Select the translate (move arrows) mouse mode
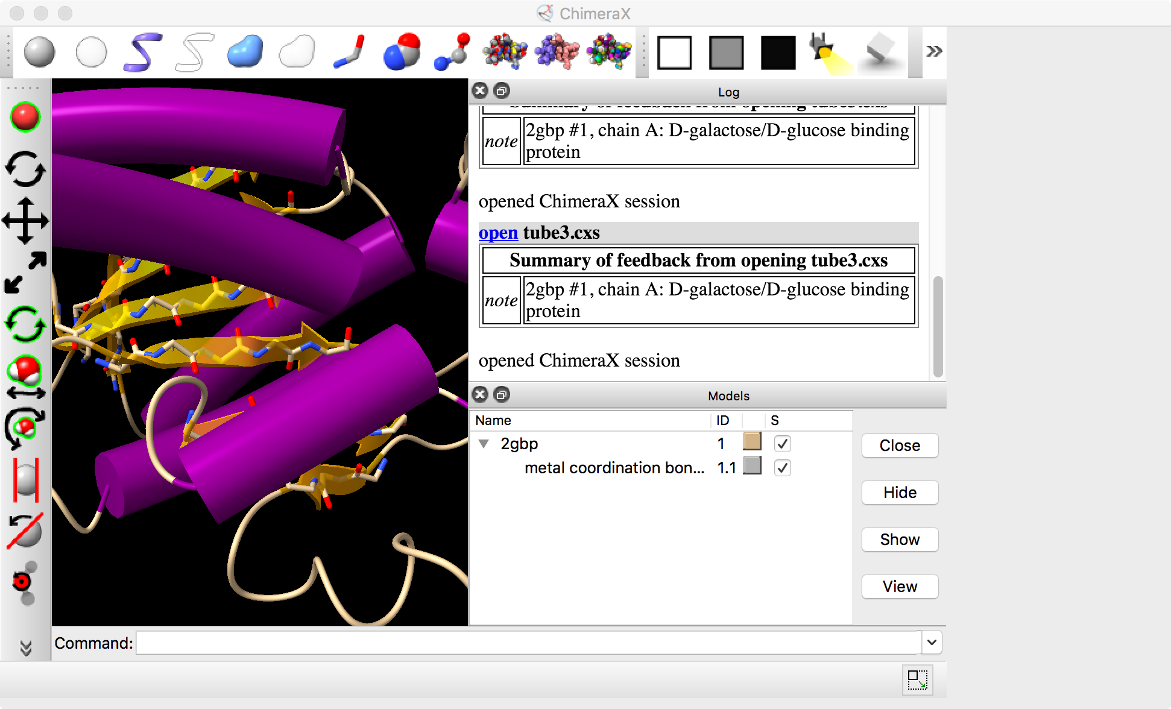Viewport: 1171px width, 709px height. coord(25,221)
